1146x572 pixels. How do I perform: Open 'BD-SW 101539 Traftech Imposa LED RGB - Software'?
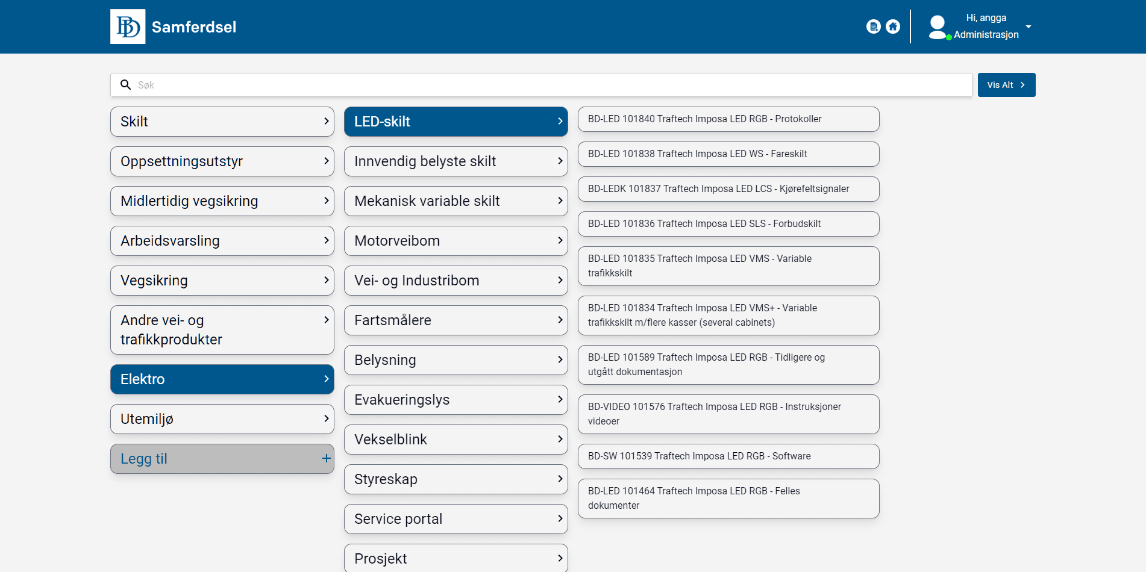pos(728,456)
